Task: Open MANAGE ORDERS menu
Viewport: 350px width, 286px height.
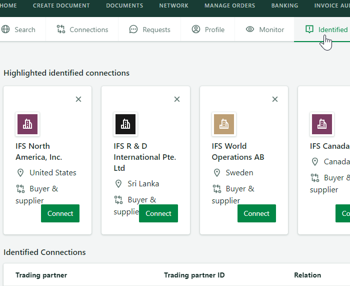Action: click(x=229, y=6)
